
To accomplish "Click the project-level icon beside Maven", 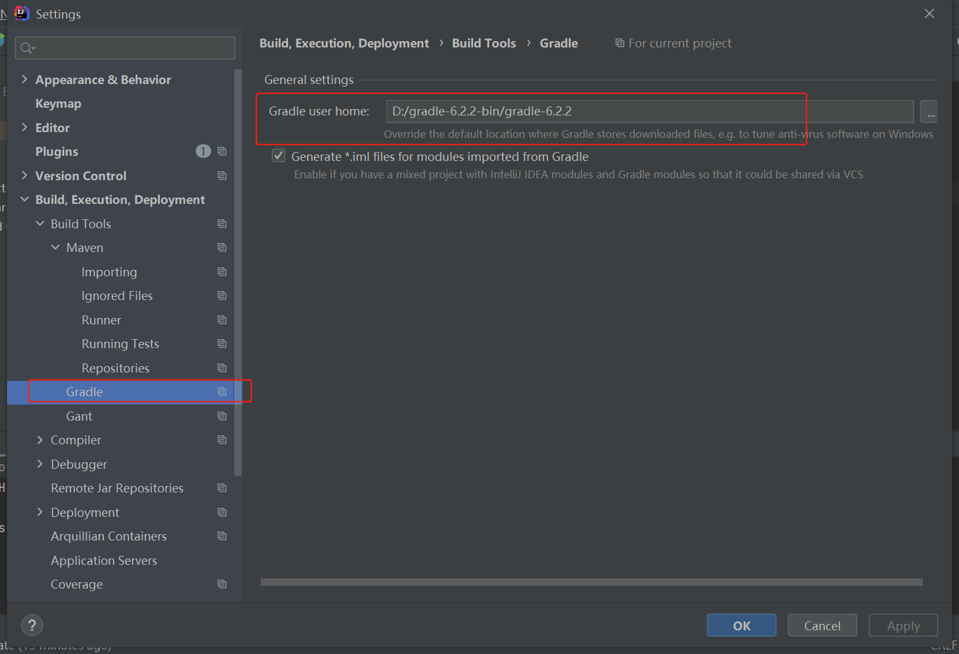I will tap(222, 247).
